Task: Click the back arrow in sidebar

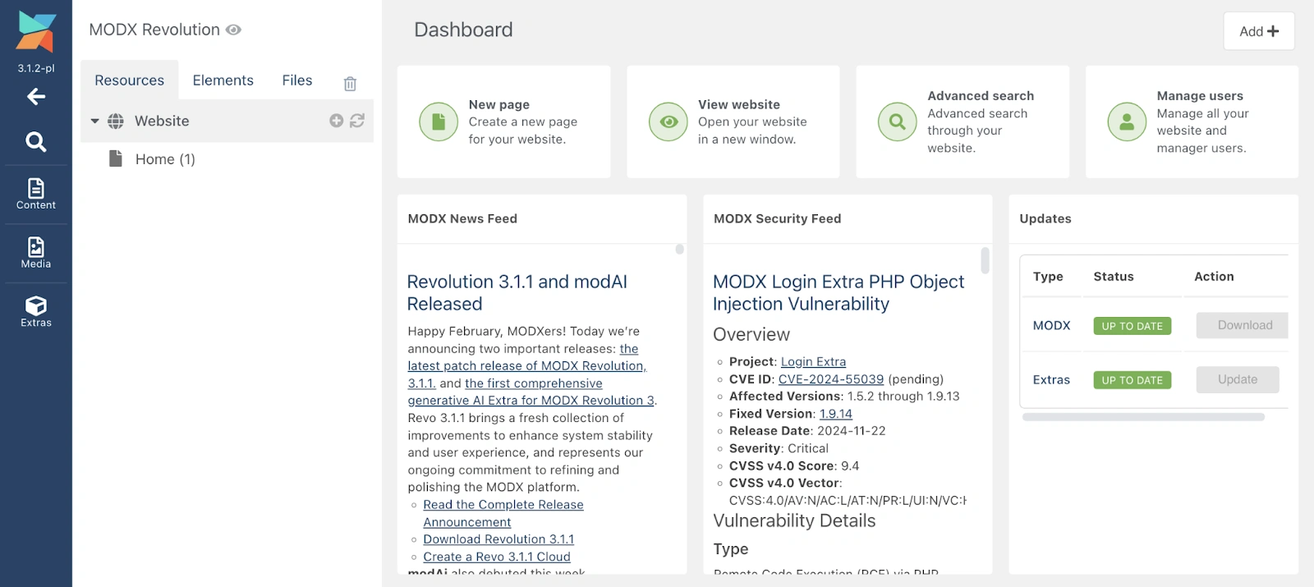Action: (x=36, y=97)
